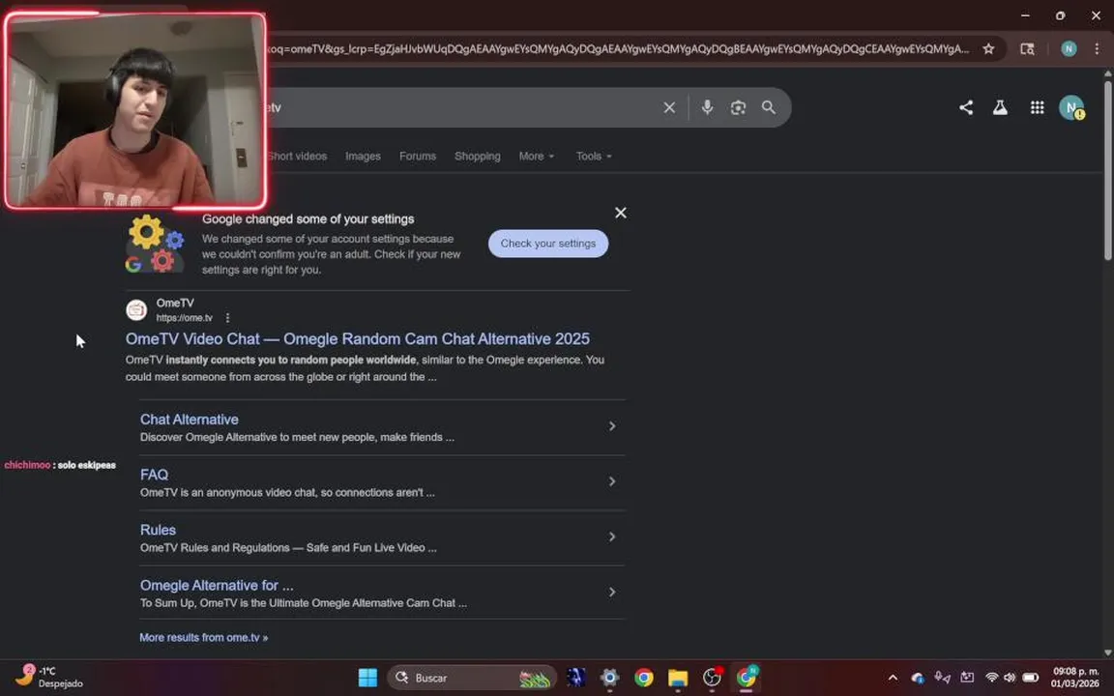Click in the Google search input field

(462, 107)
